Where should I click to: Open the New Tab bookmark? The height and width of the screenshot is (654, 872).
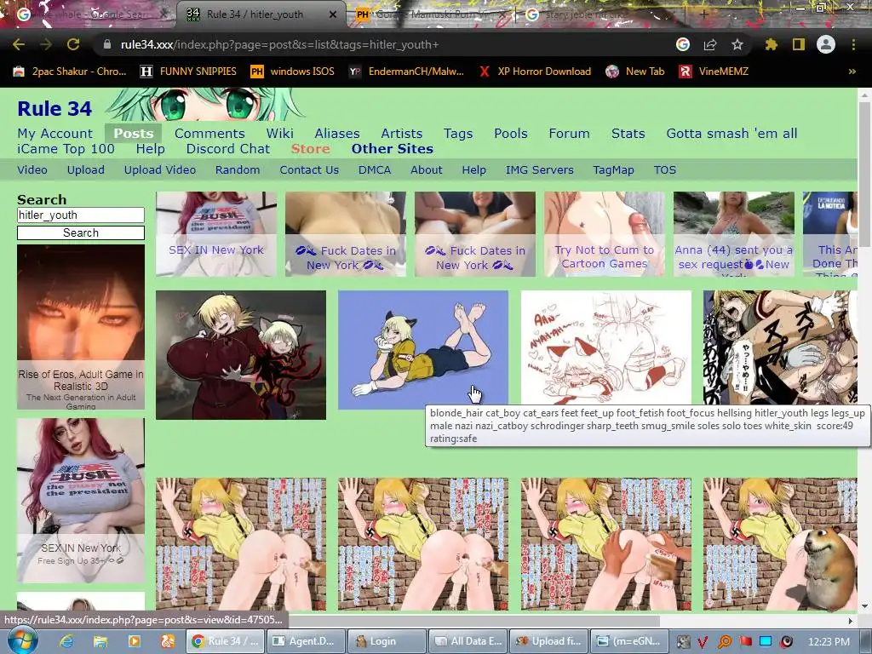pyautogui.click(x=635, y=72)
